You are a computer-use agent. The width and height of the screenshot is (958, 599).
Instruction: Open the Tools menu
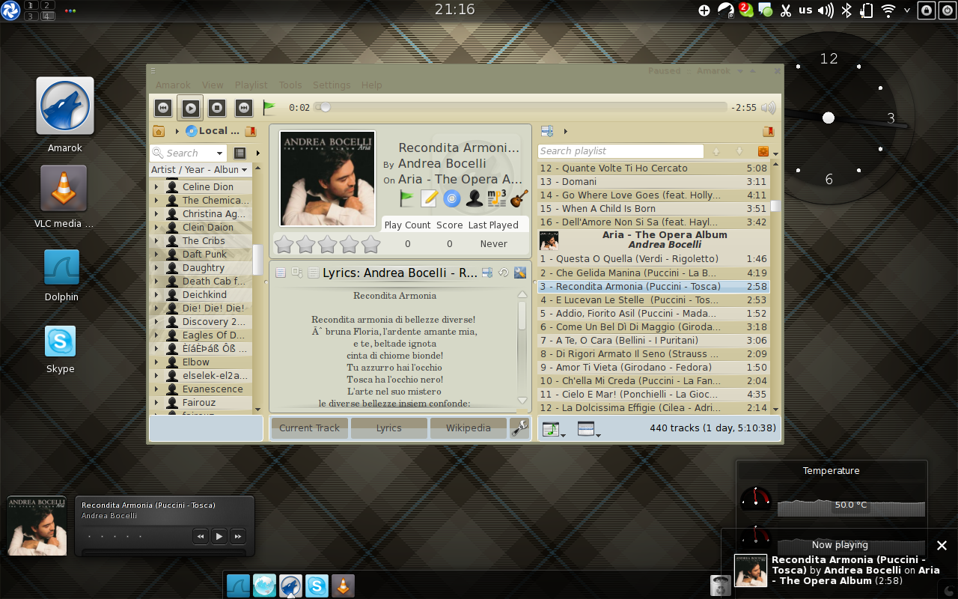click(x=290, y=85)
